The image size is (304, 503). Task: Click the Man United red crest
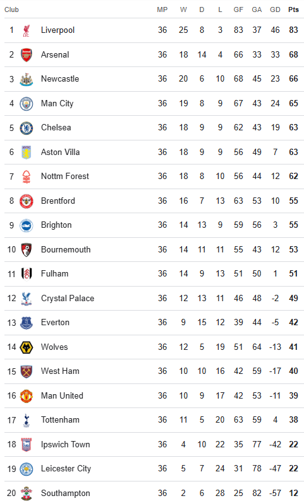tap(27, 396)
